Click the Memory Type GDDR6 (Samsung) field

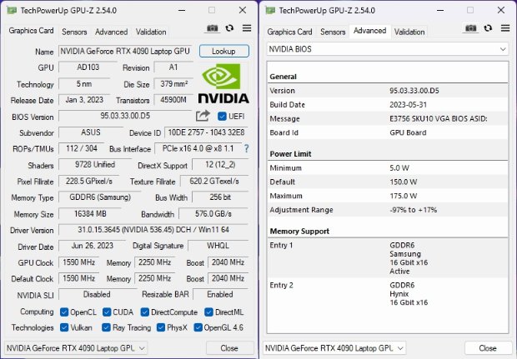[x=100, y=197]
